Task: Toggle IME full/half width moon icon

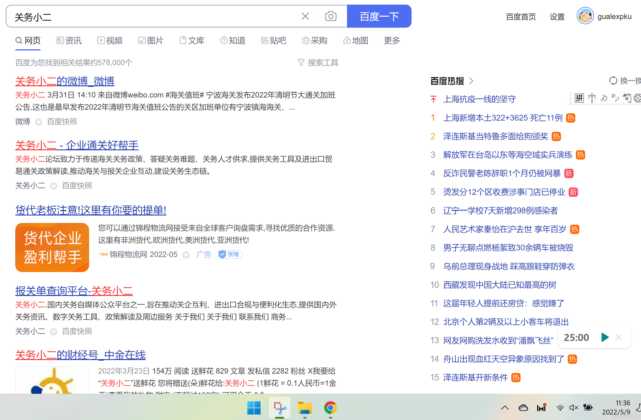Action: pos(604,98)
